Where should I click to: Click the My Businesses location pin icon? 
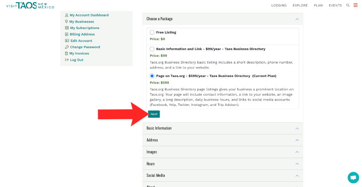click(x=67, y=22)
